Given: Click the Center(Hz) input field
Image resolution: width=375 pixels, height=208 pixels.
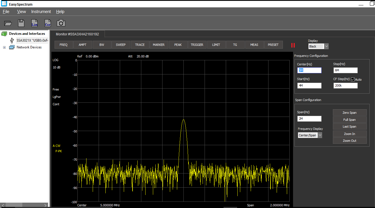Looking at the screenshot, I should tap(309, 70).
